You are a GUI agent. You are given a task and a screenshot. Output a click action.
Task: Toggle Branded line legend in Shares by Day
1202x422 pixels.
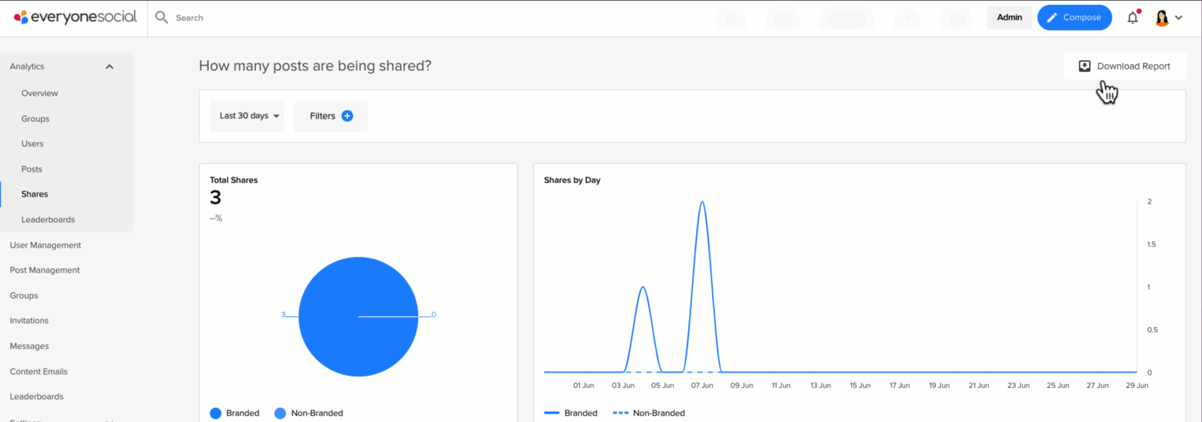tap(571, 413)
